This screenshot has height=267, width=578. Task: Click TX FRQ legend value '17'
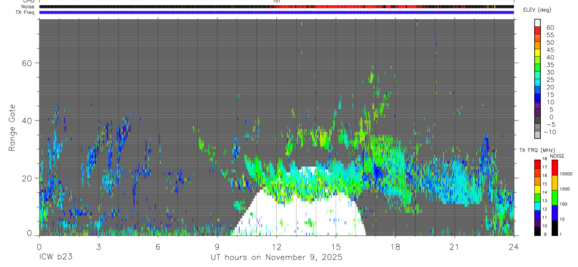(545, 167)
